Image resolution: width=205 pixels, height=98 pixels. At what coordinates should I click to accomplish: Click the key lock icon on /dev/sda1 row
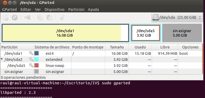tap(31, 53)
